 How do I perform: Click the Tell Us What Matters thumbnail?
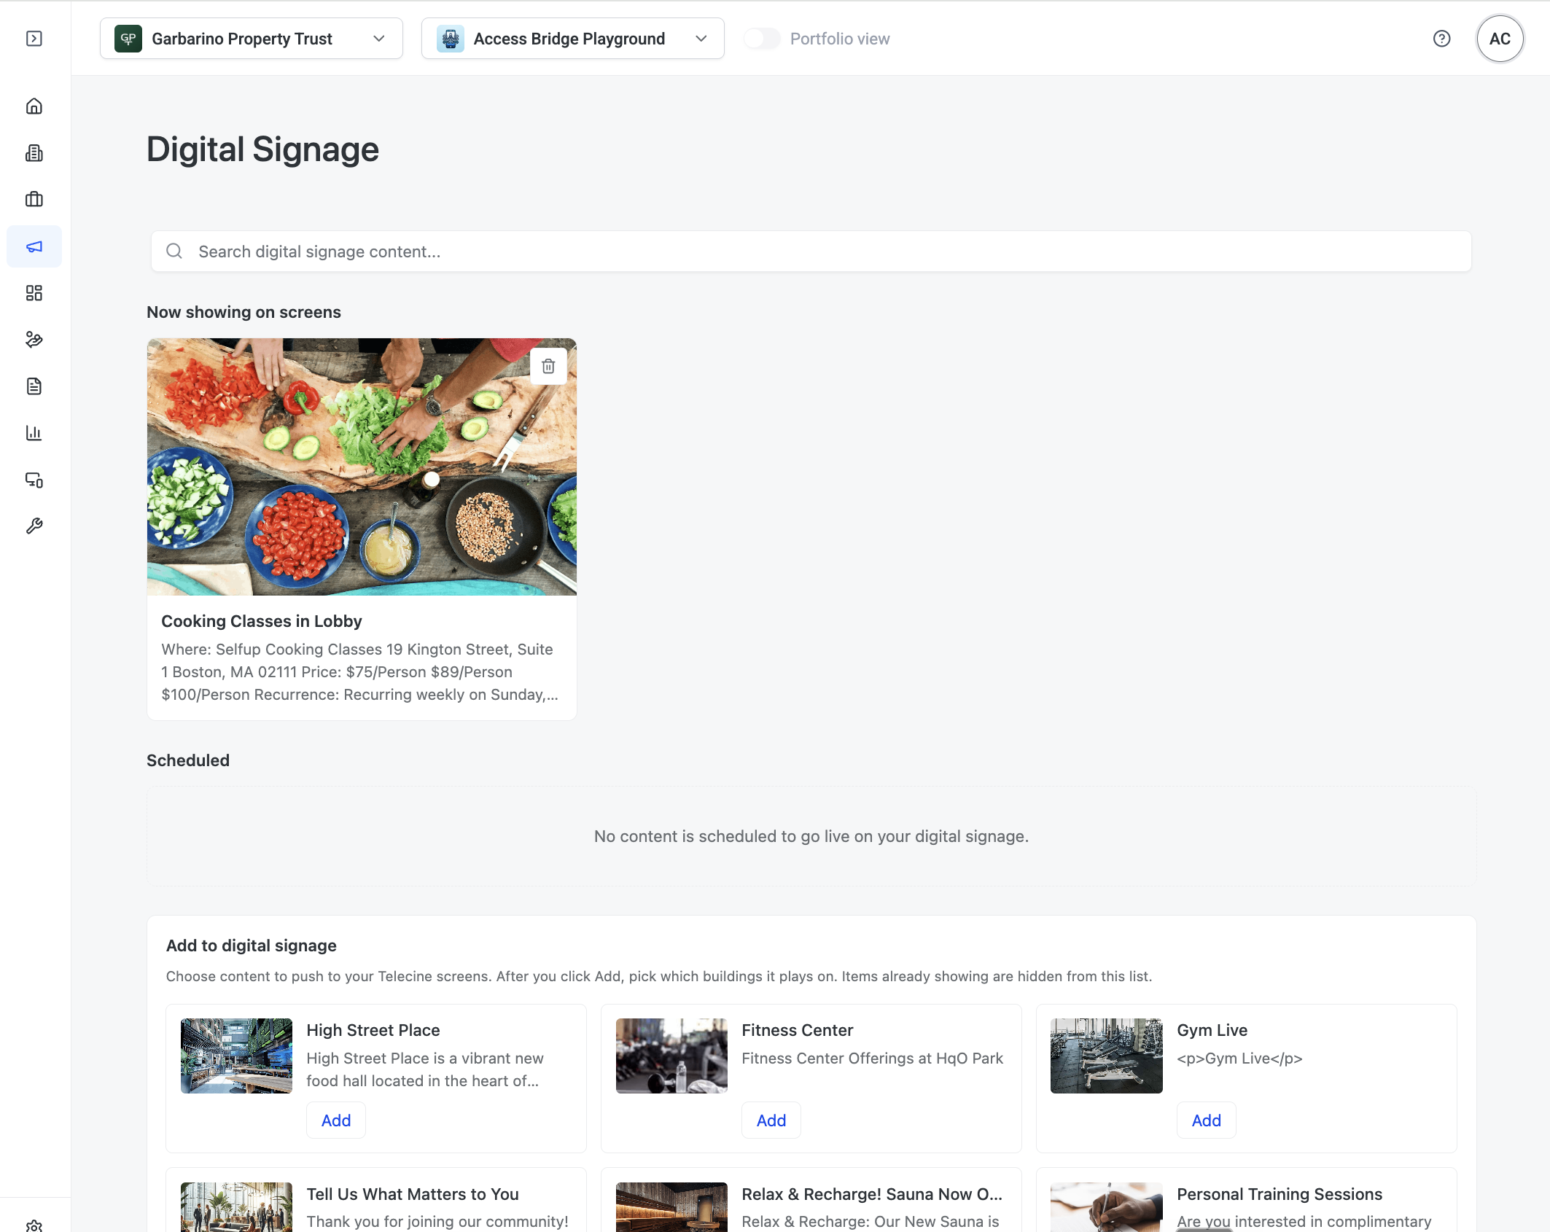236,1207
